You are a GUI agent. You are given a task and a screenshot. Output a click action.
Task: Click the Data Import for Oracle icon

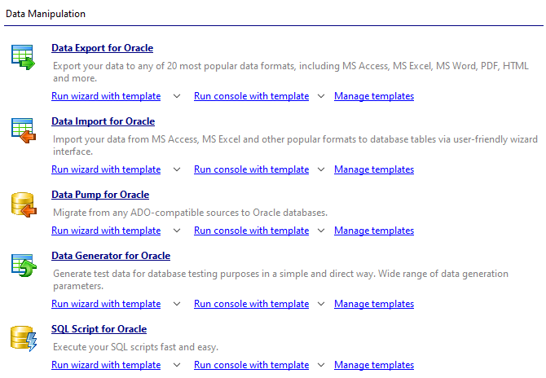(24, 130)
